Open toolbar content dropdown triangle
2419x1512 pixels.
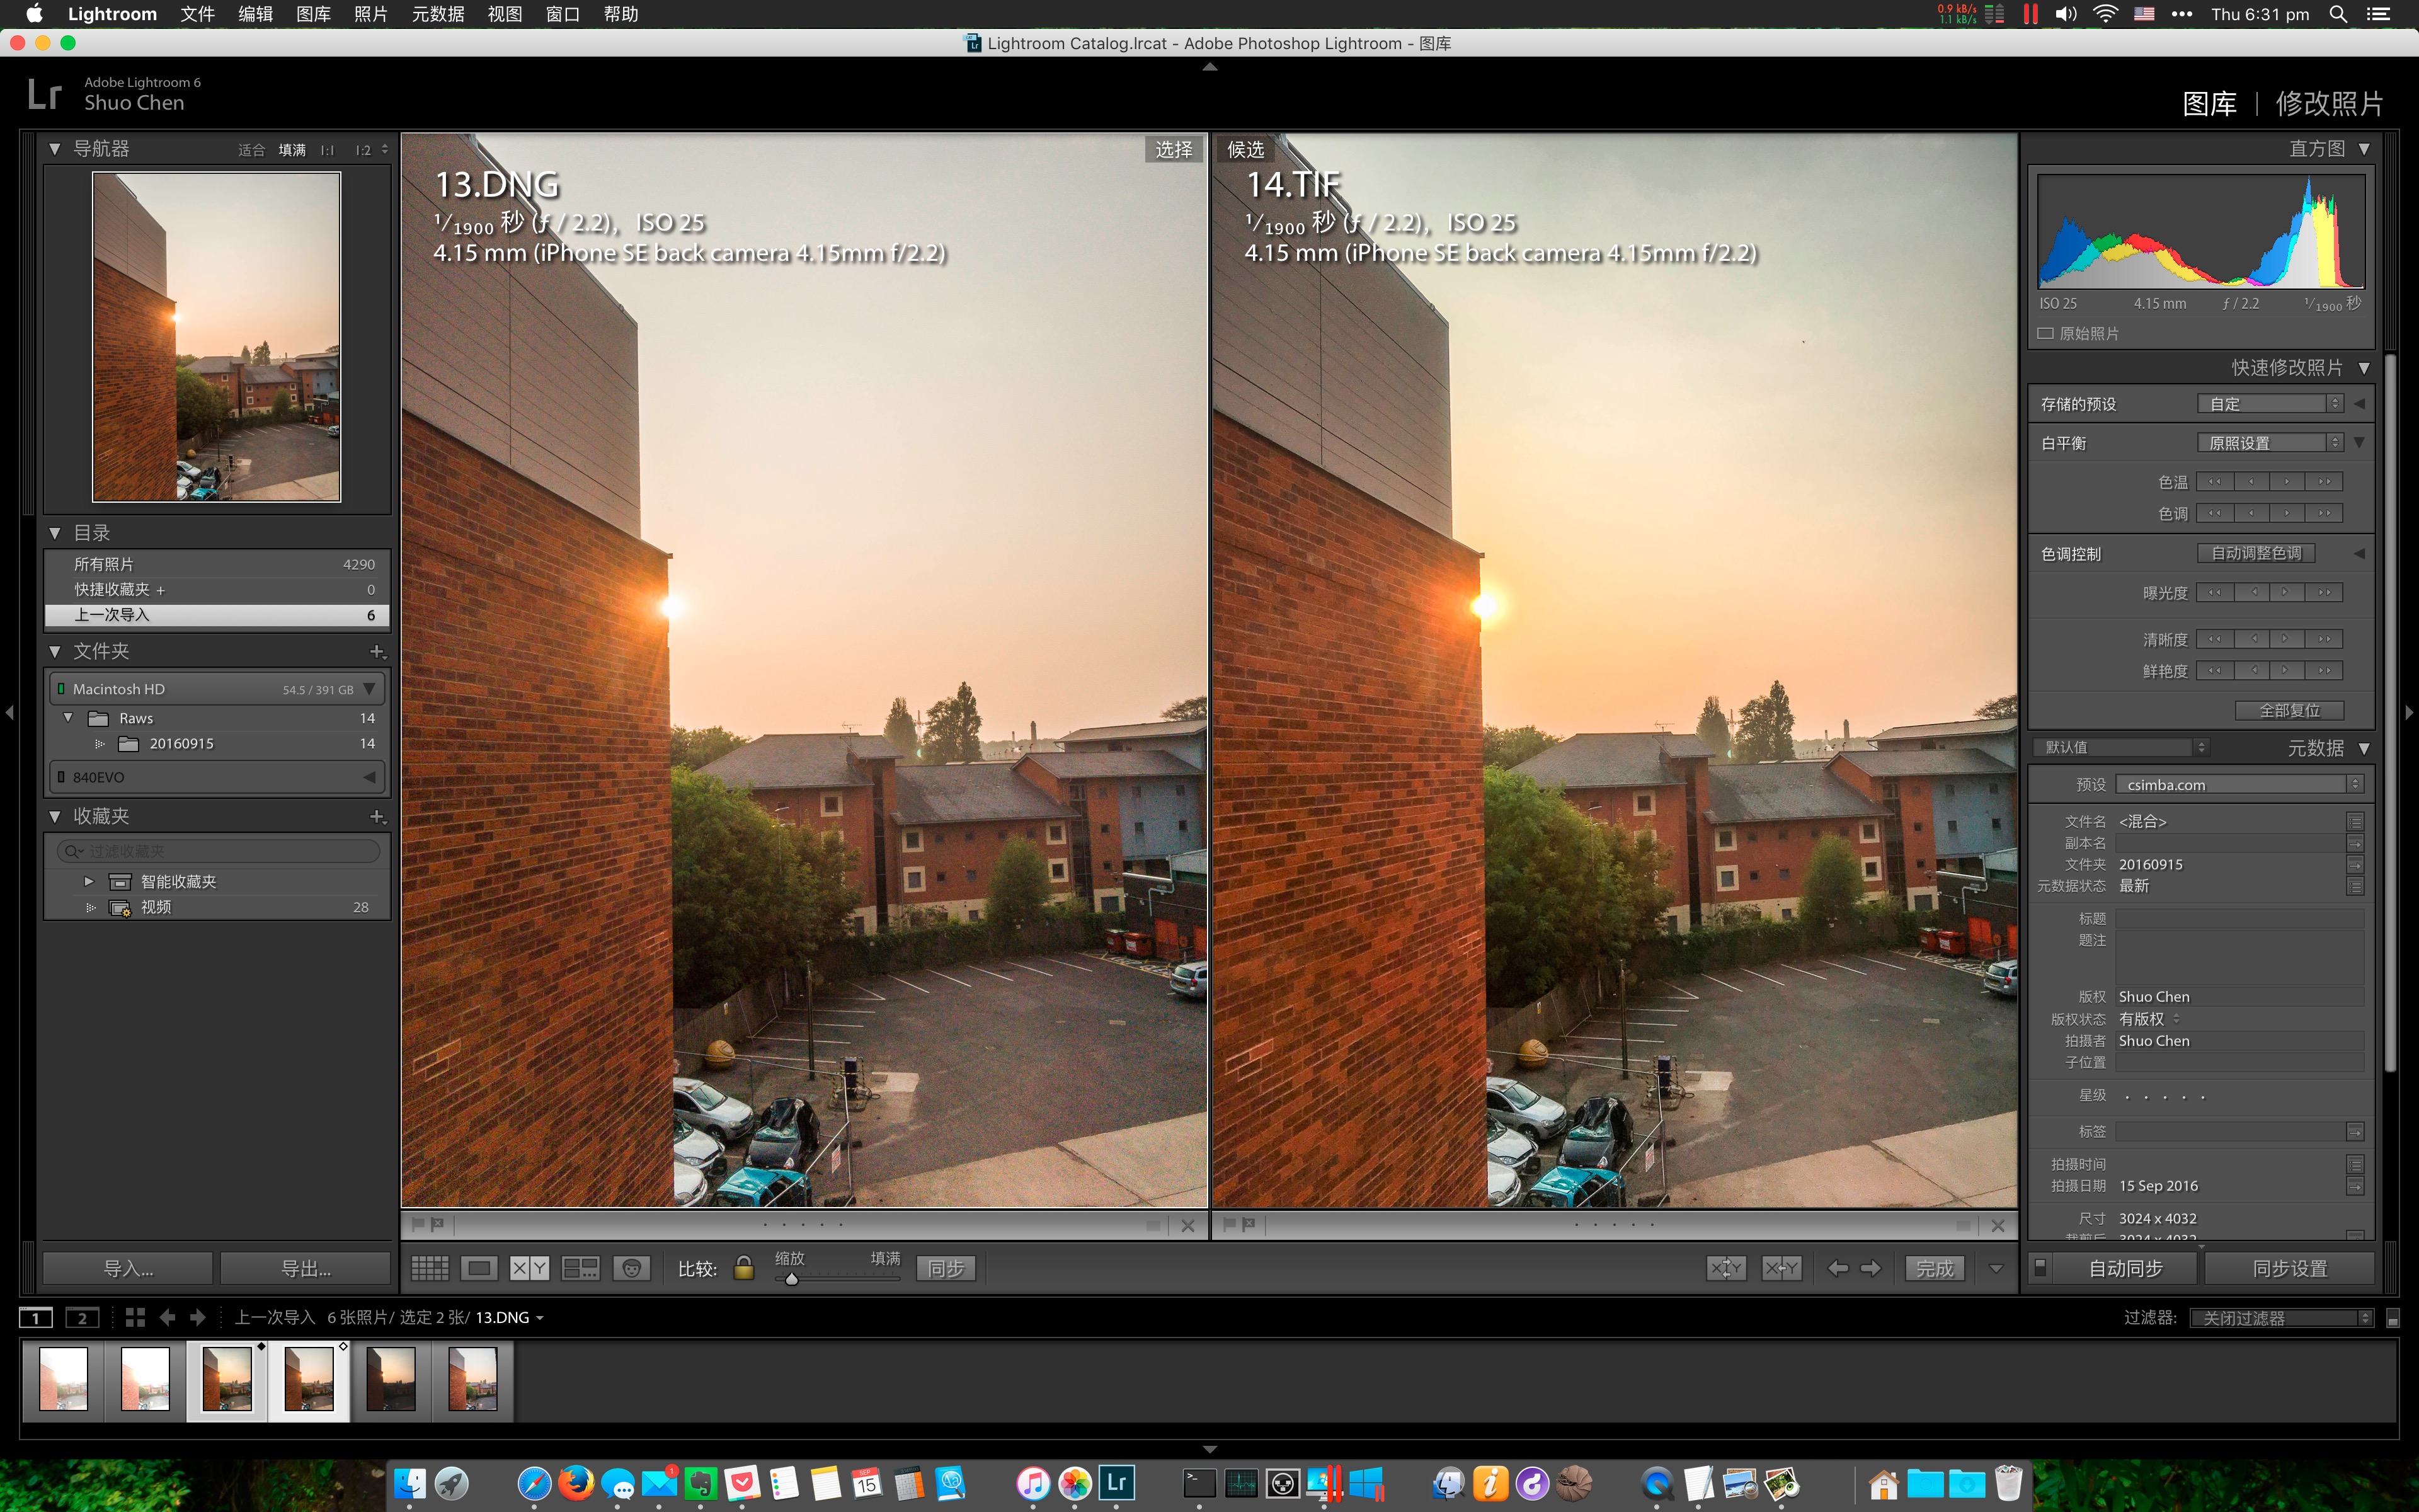pos(1996,1268)
